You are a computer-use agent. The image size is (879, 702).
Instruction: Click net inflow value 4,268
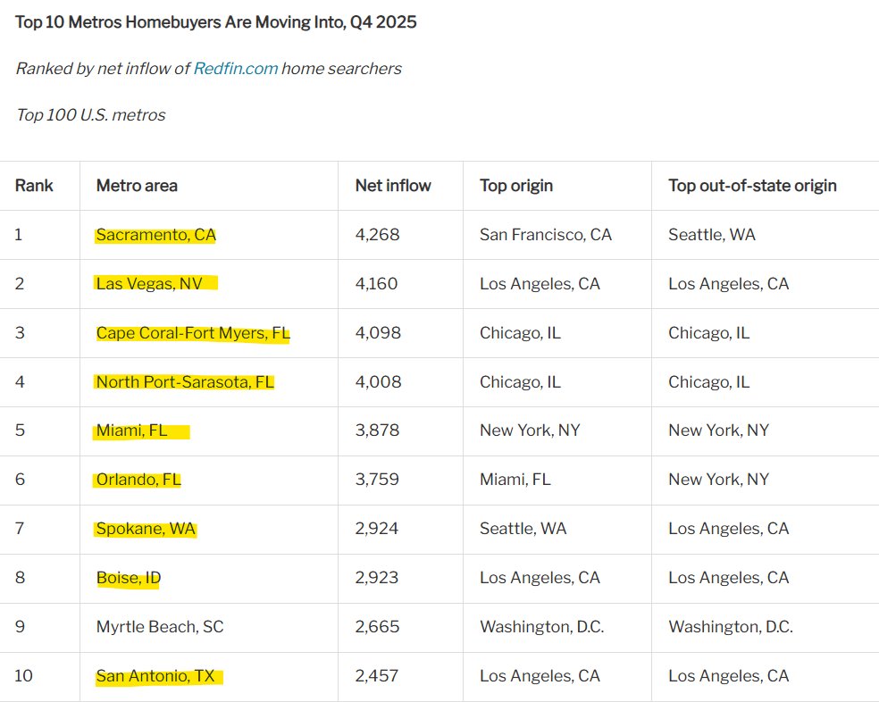click(377, 235)
